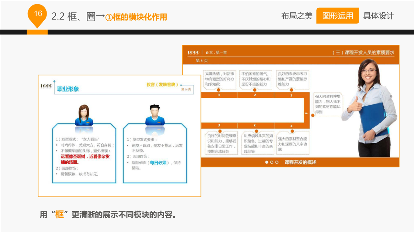Select the second pagination dot

click(x=272, y=162)
